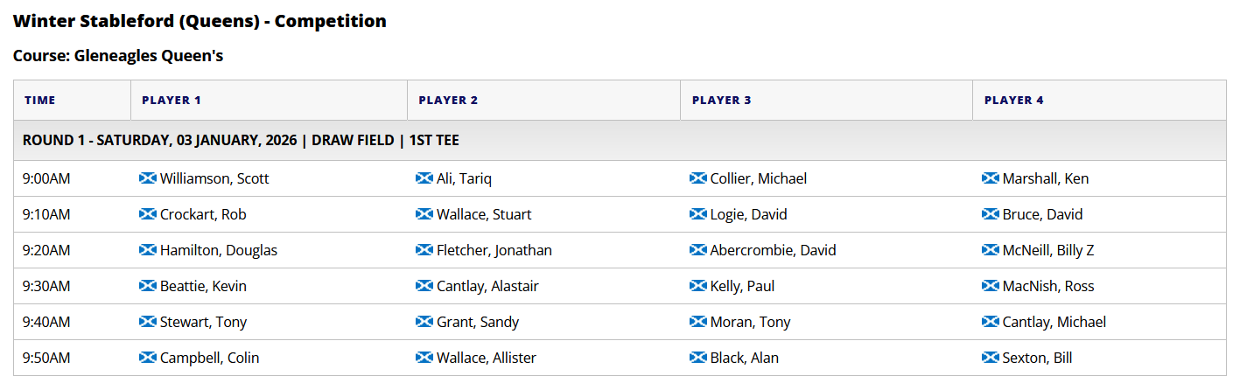Click the Scotland flag next to Ali, Tariq

pos(424,178)
